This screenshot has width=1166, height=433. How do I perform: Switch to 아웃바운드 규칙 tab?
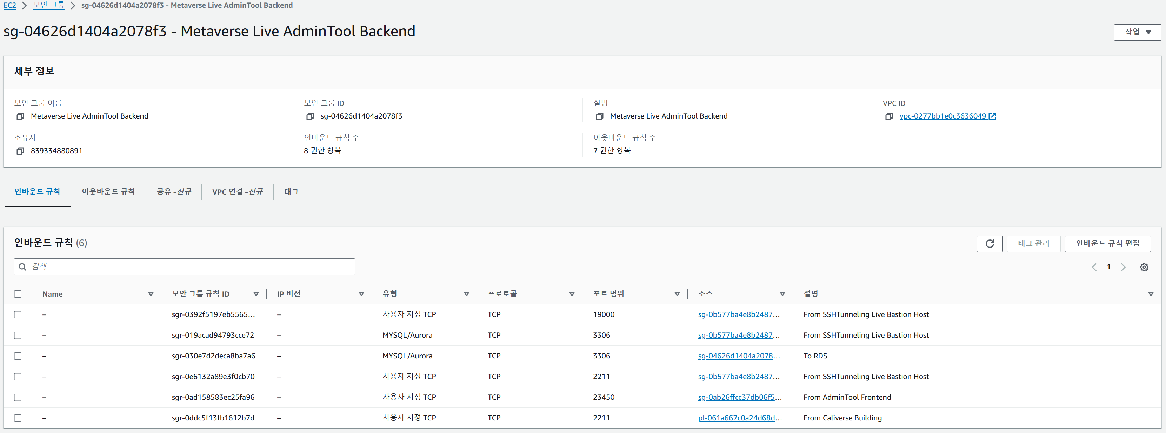pos(108,192)
